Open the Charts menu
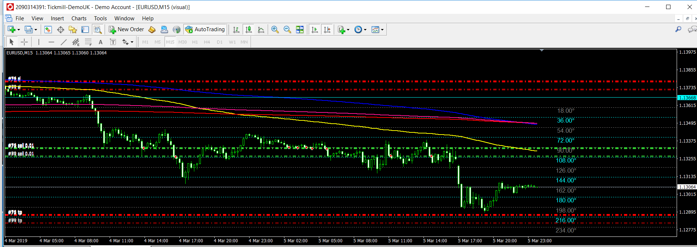 [x=79, y=18]
